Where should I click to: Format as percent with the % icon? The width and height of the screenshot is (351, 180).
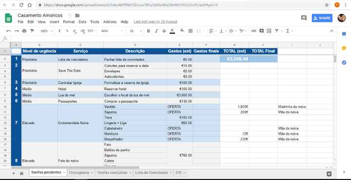coord(67,31)
